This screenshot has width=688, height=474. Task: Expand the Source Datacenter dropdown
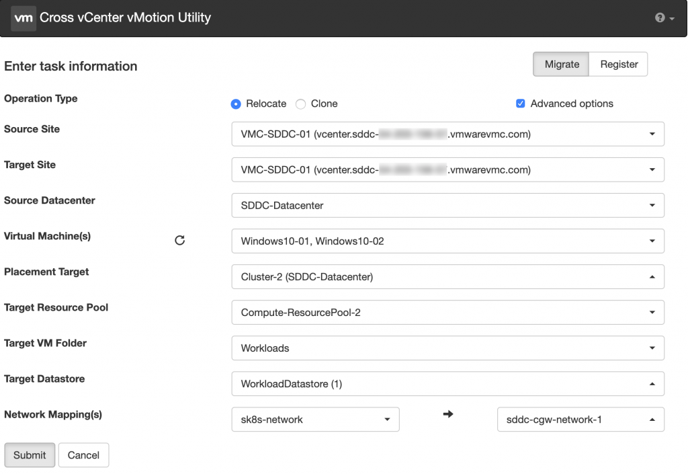(x=447, y=205)
